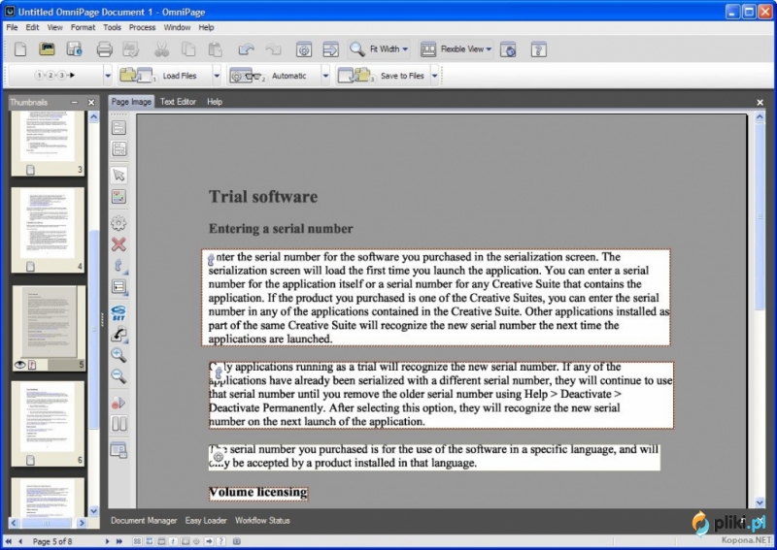Click the Load Files step 1 button
The height and width of the screenshot is (550, 777).
(165, 76)
